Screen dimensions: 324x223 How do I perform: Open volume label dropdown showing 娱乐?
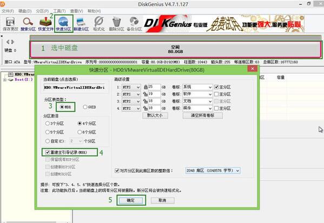(x=197, y=108)
